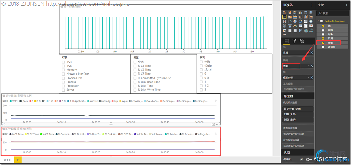
Task: Select the area chart visualization
Action: point(290,17)
